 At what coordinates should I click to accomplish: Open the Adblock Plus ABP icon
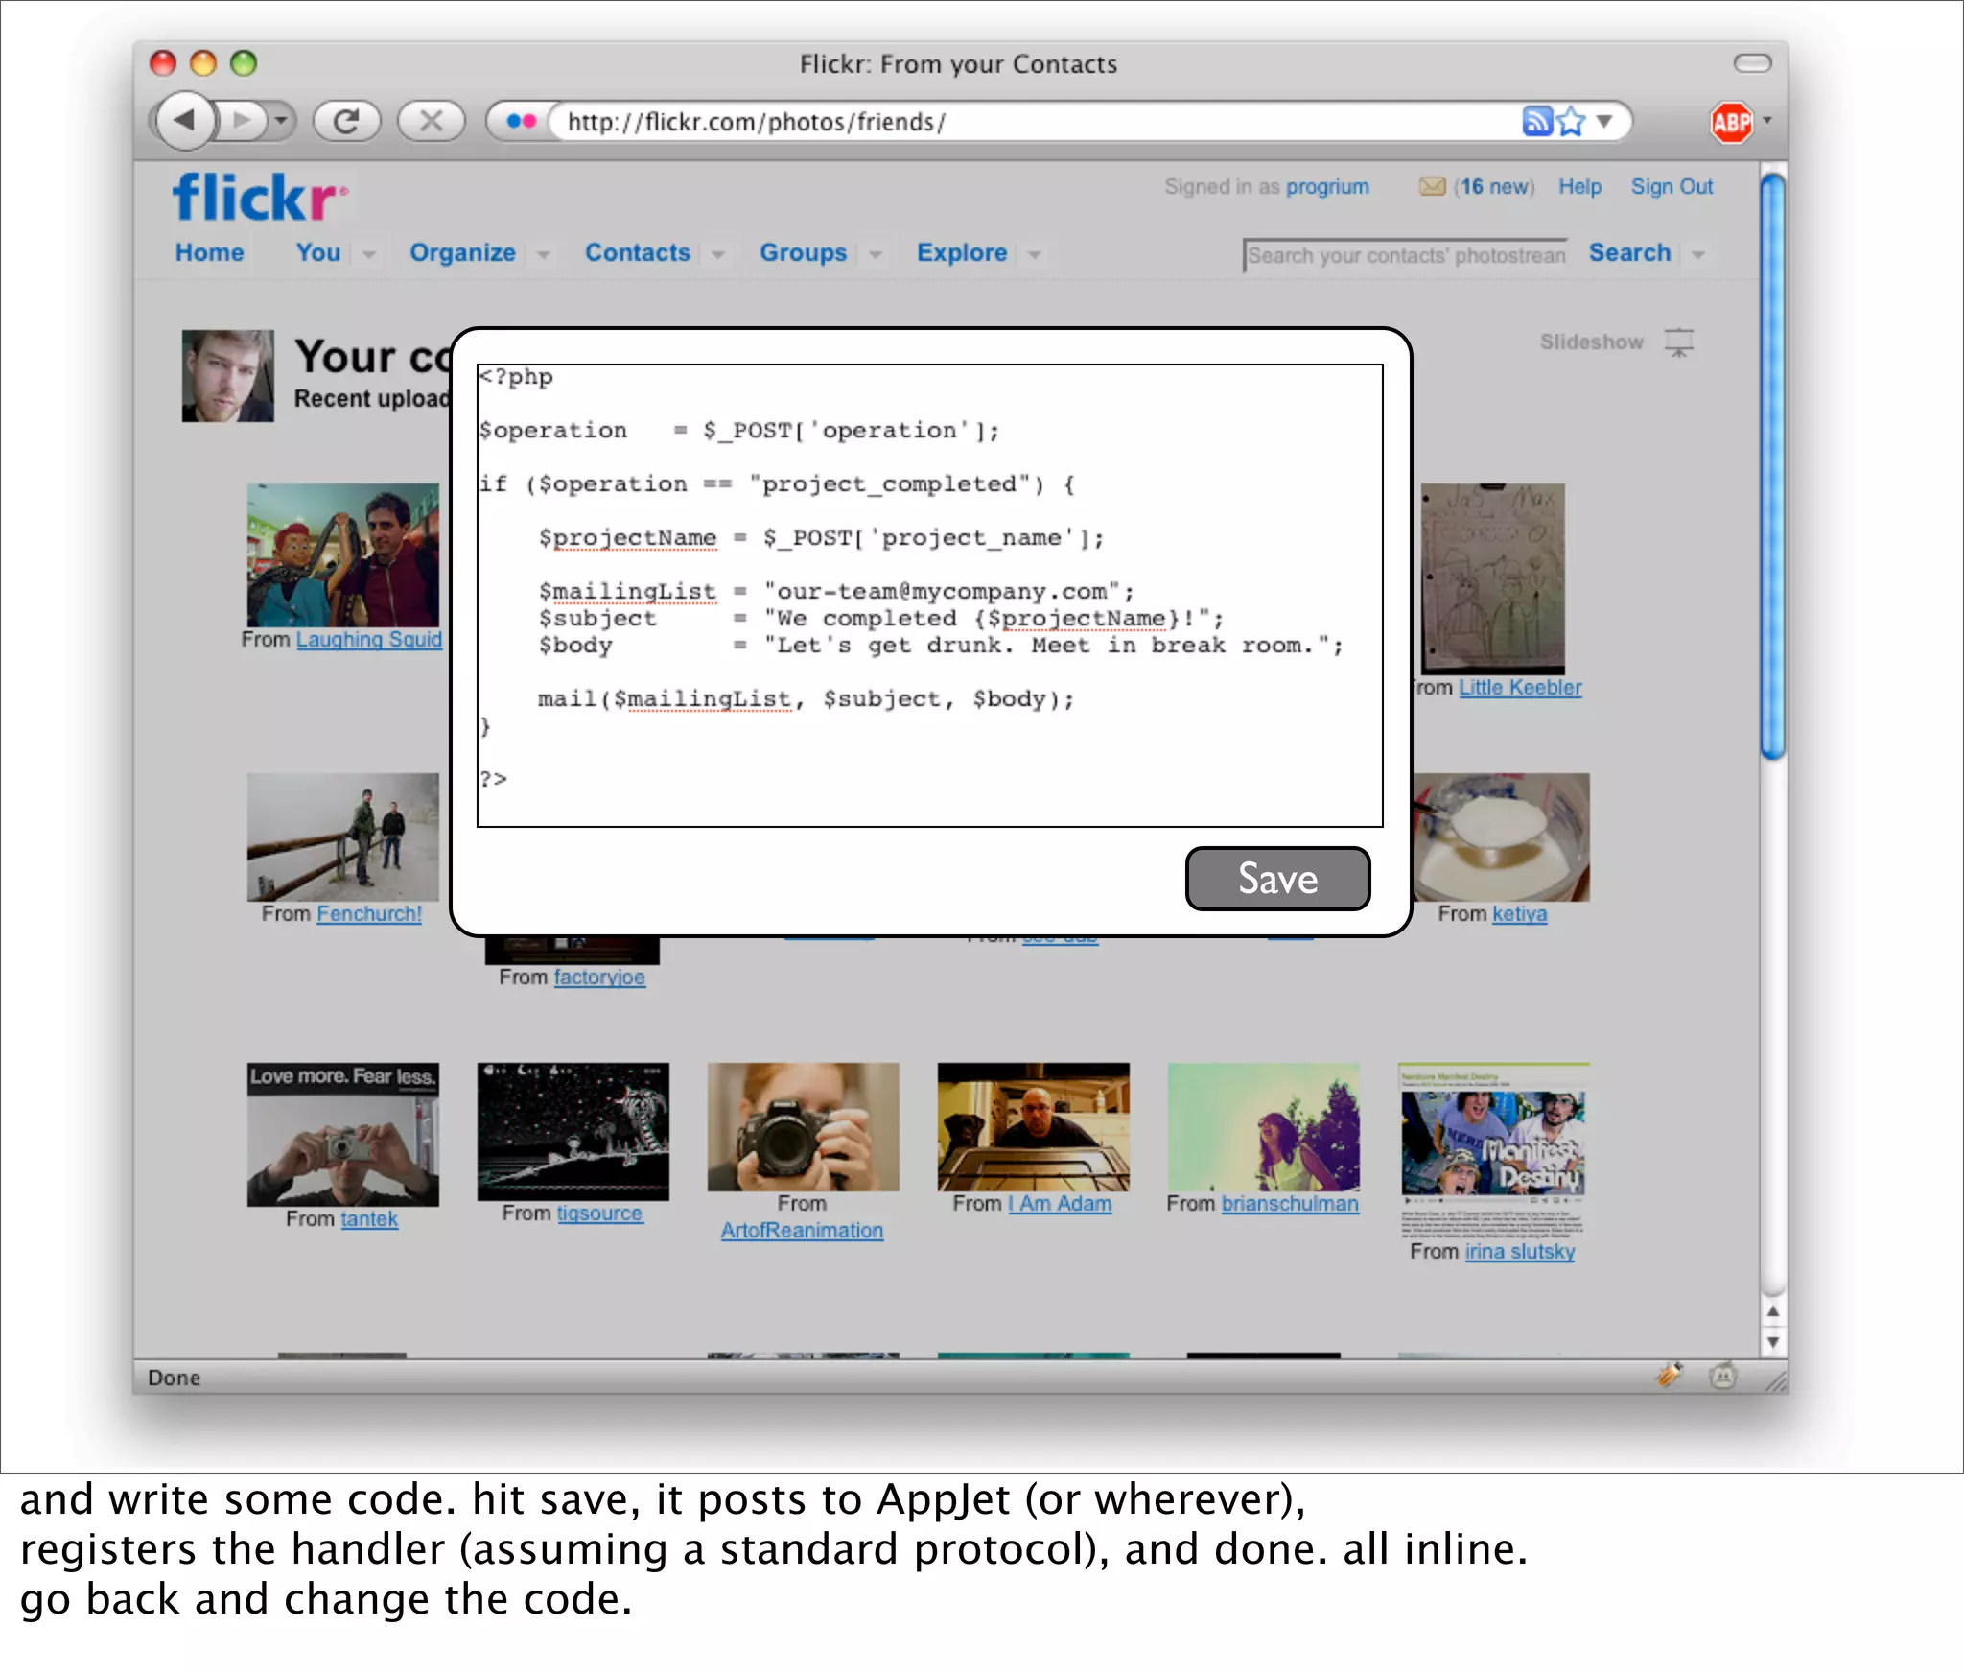[1731, 122]
